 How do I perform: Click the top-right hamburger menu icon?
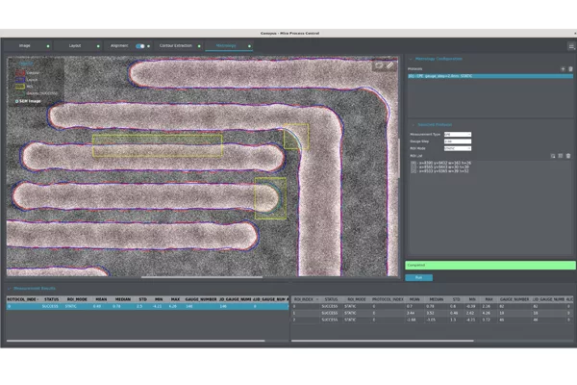[x=571, y=45]
